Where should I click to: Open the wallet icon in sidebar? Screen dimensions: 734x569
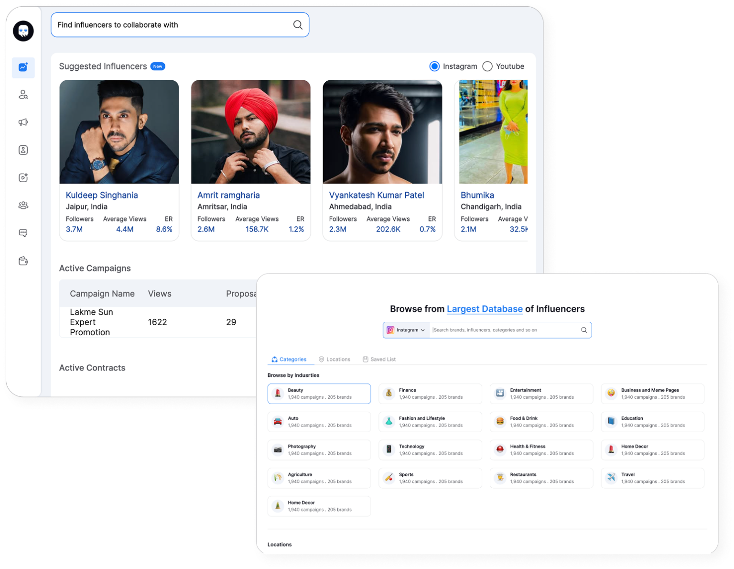[23, 261]
